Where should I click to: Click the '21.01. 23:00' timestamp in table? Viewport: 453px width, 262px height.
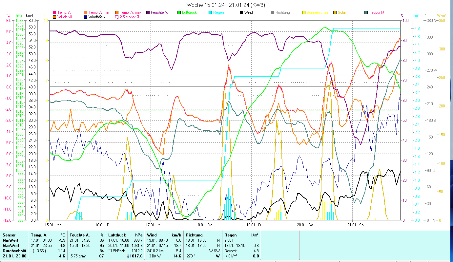coord(14,256)
